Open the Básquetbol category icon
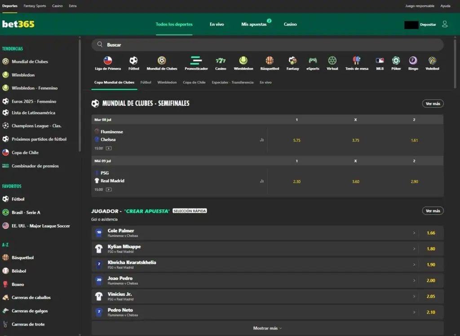This screenshot has height=336, width=460. pos(270,61)
